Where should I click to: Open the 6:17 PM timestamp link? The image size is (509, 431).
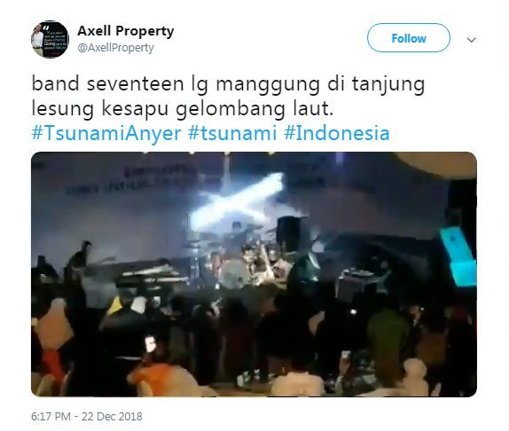point(51,417)
